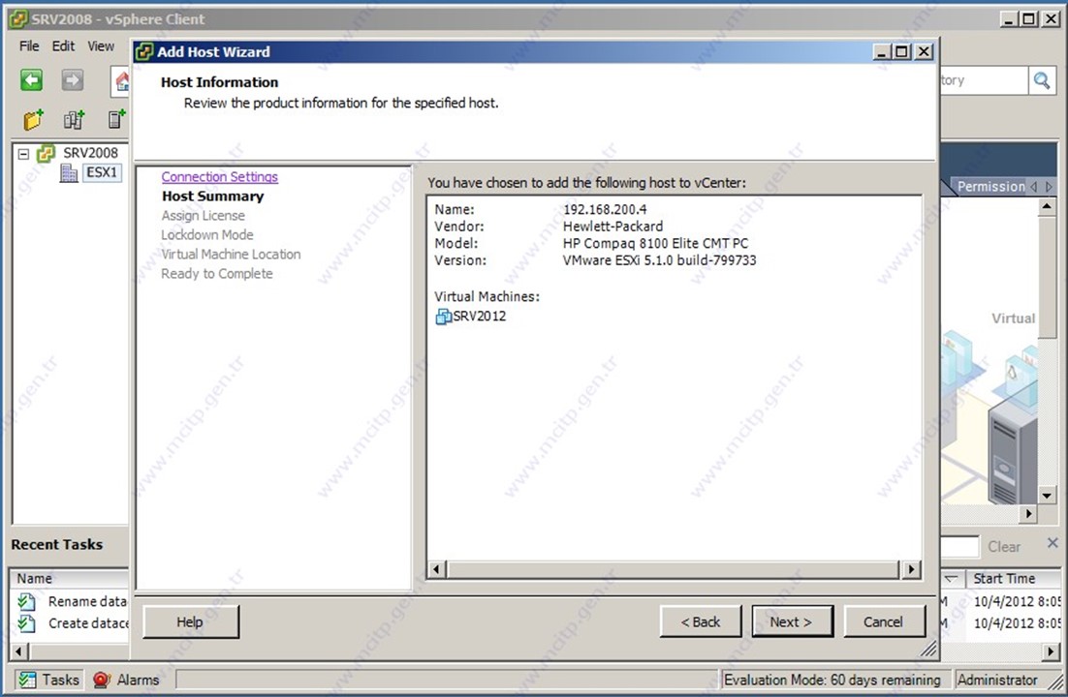
Task: Click the Tasks icon in status bar
Action: [x=27, y=680]
